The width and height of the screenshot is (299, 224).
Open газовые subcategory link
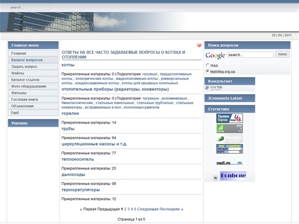[149, 74]
